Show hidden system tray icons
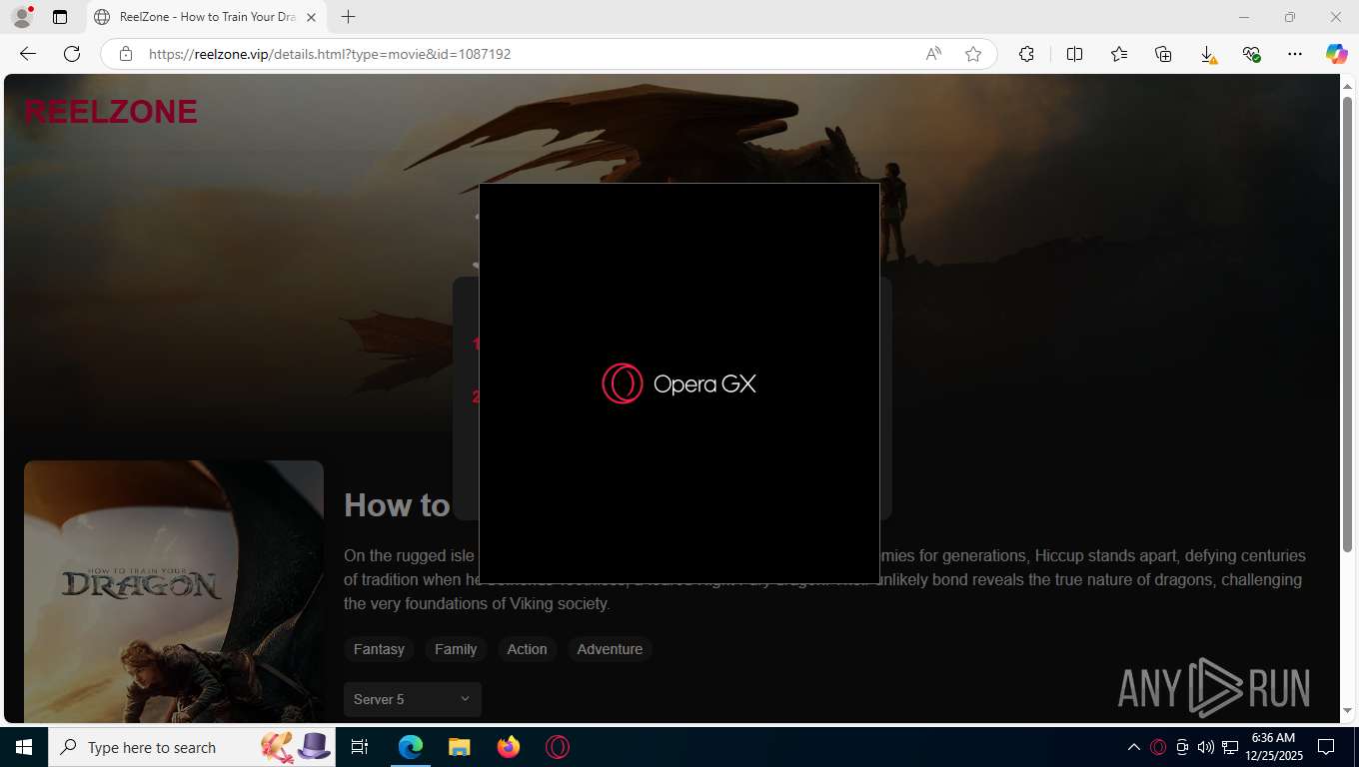 [x=1133, y=747]
